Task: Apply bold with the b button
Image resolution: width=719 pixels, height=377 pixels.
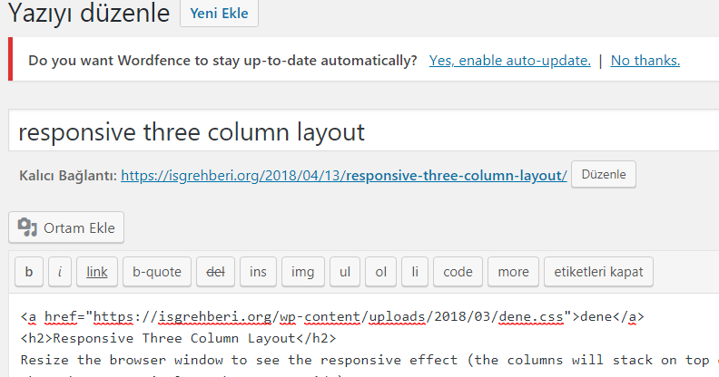Action: [29, 272]
